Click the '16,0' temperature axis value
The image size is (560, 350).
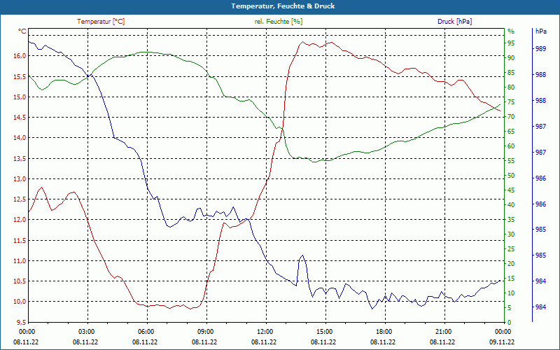coord(20,56)
